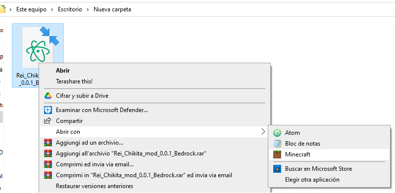Click WinRAR icon beside Comprimi in Rei_Chikita rar

pos(48,175)
